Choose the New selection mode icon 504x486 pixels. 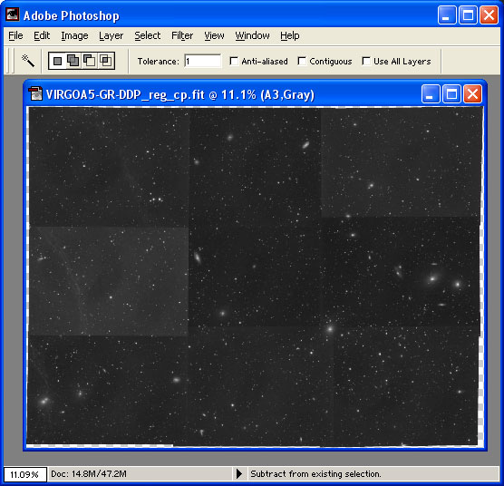click(x=57, y=61)
